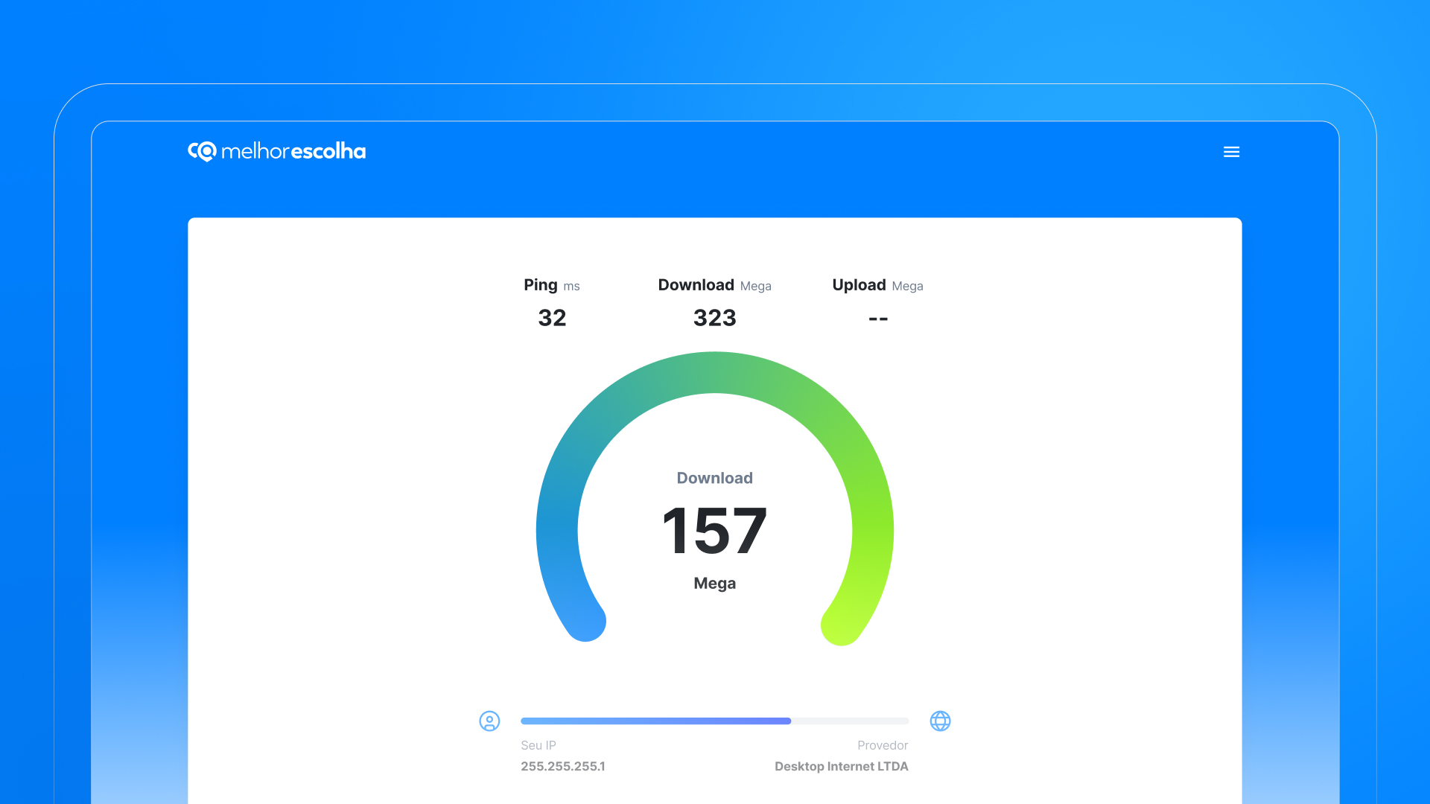
Task: Click the speed test progress bar
Action: point(714,721)
